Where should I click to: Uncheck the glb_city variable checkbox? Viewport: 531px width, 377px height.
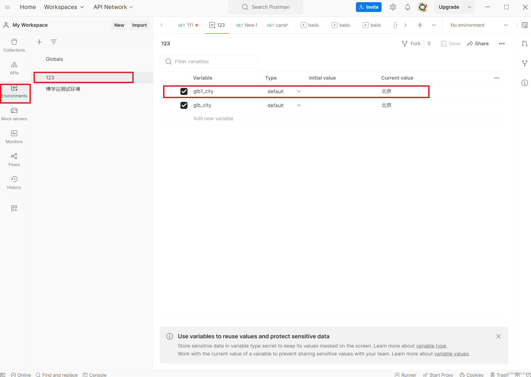click(184, 105)
